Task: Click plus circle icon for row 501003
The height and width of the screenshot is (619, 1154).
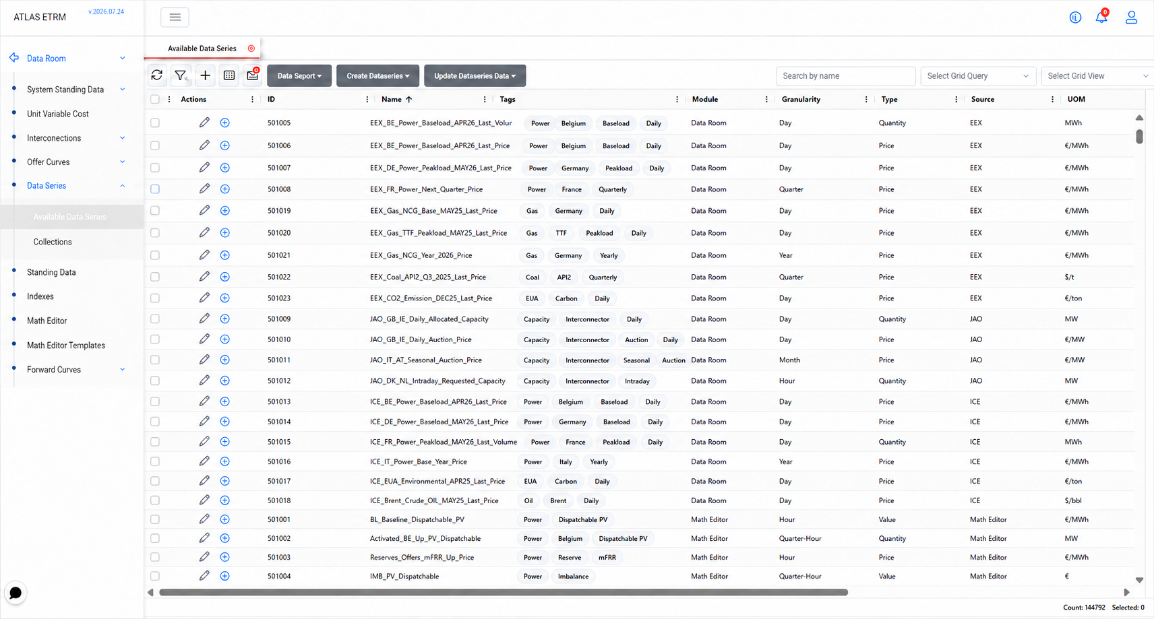Action: tap(225, 557)
